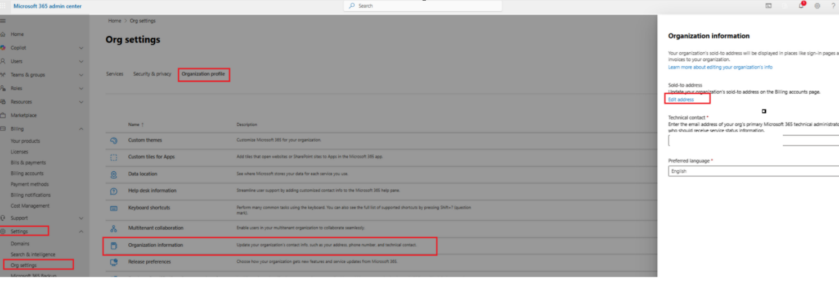
Task: Click the Billing card icon
Action: (3, 129)
